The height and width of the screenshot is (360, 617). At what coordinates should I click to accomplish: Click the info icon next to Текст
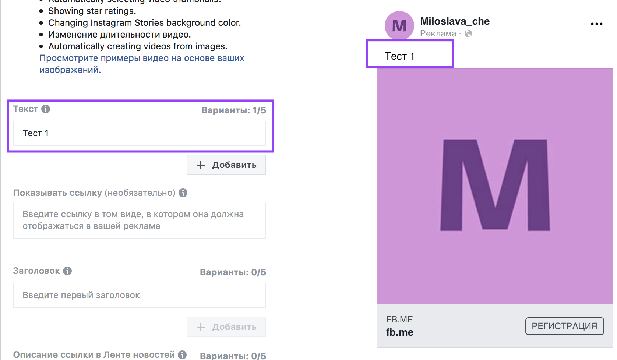(46, 109)
